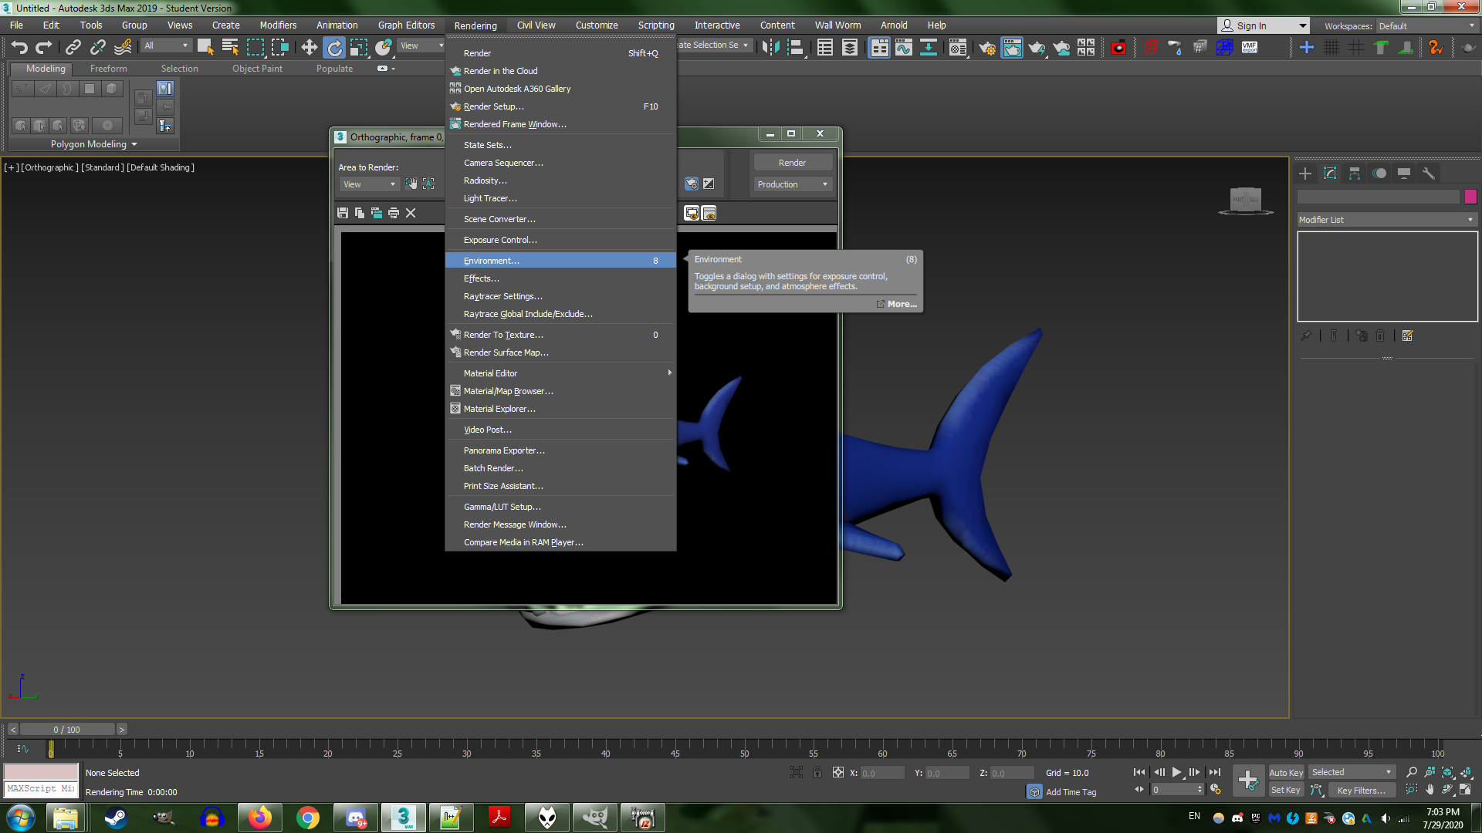The image size is (1482, 833).
Task: Toggle Isolate Selection icon in status bar
Action: [797, 772]
